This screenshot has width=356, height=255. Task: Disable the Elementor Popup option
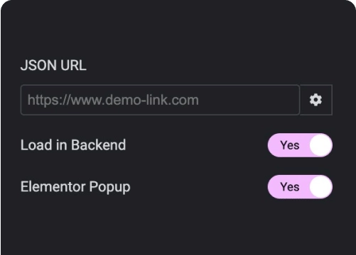300,187
